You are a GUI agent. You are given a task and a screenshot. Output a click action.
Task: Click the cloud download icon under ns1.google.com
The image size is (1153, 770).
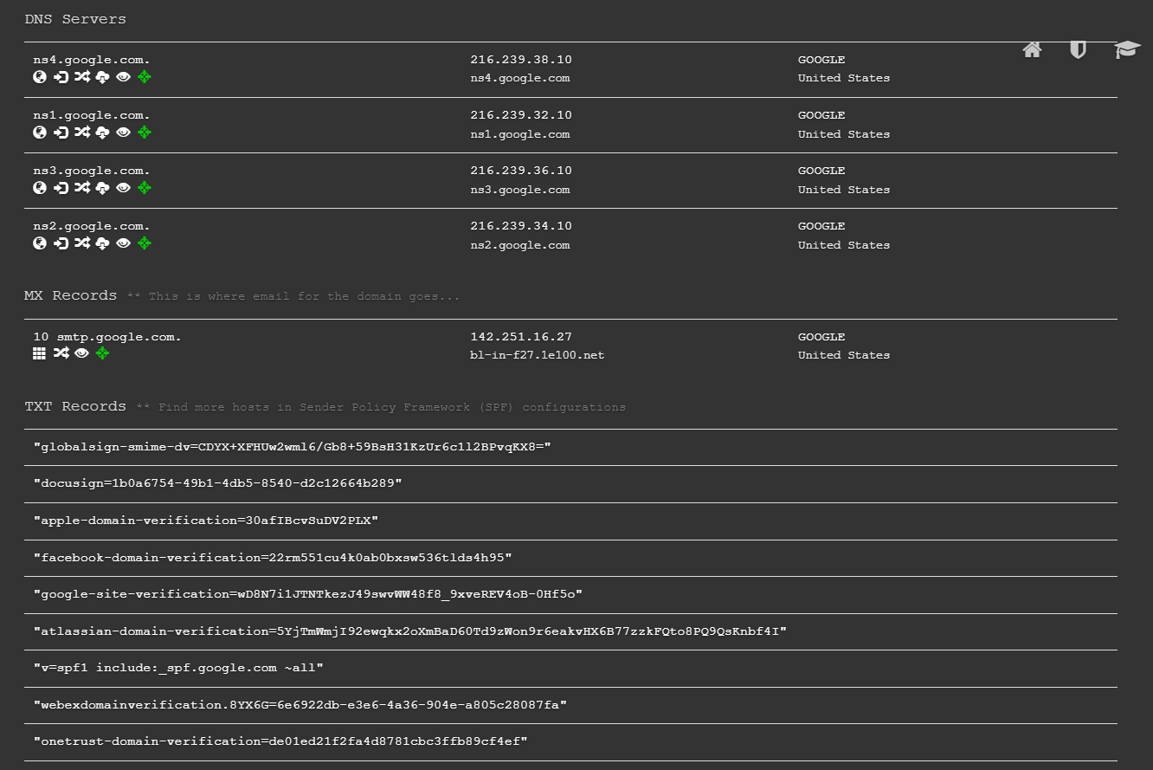point(102,133)
